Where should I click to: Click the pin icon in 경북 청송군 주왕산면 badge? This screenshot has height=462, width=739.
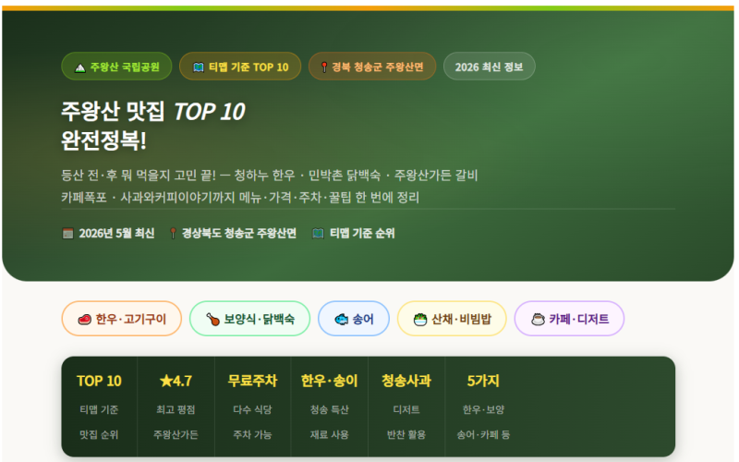[324, 67]
